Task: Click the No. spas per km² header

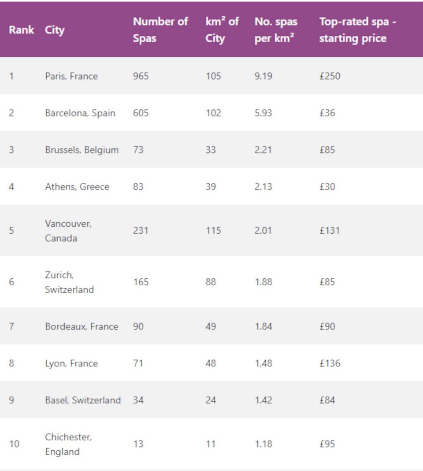Action: tap(276, 30)
